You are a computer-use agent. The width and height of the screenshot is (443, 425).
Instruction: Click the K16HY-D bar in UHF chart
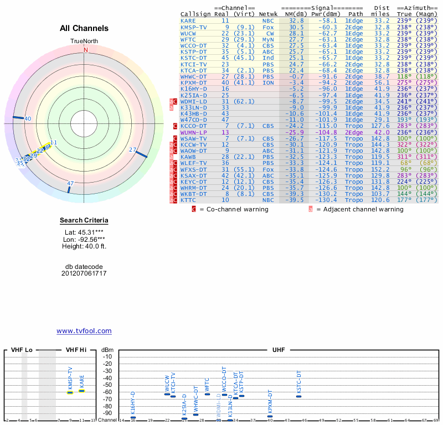coord(133,417)
